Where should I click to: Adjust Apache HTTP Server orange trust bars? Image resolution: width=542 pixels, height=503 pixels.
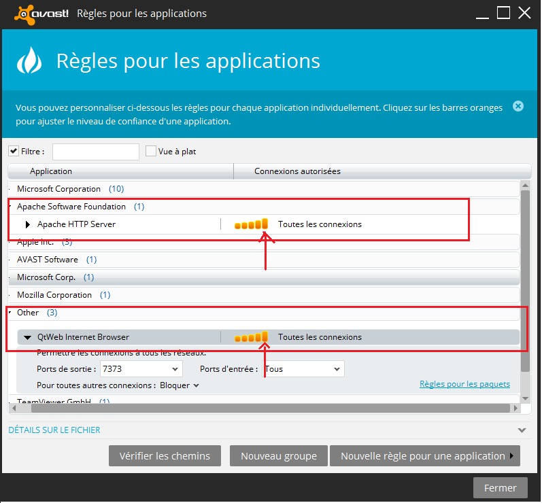tap(252, 224)
